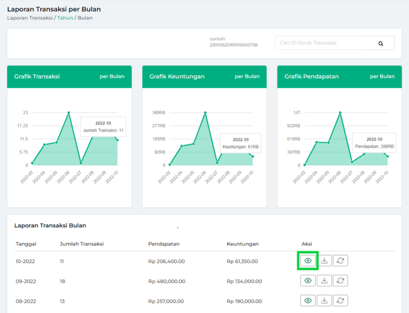409x313 pixels.
Task: Open the Tahun breadcrumb link
Action: click(66, 18)
